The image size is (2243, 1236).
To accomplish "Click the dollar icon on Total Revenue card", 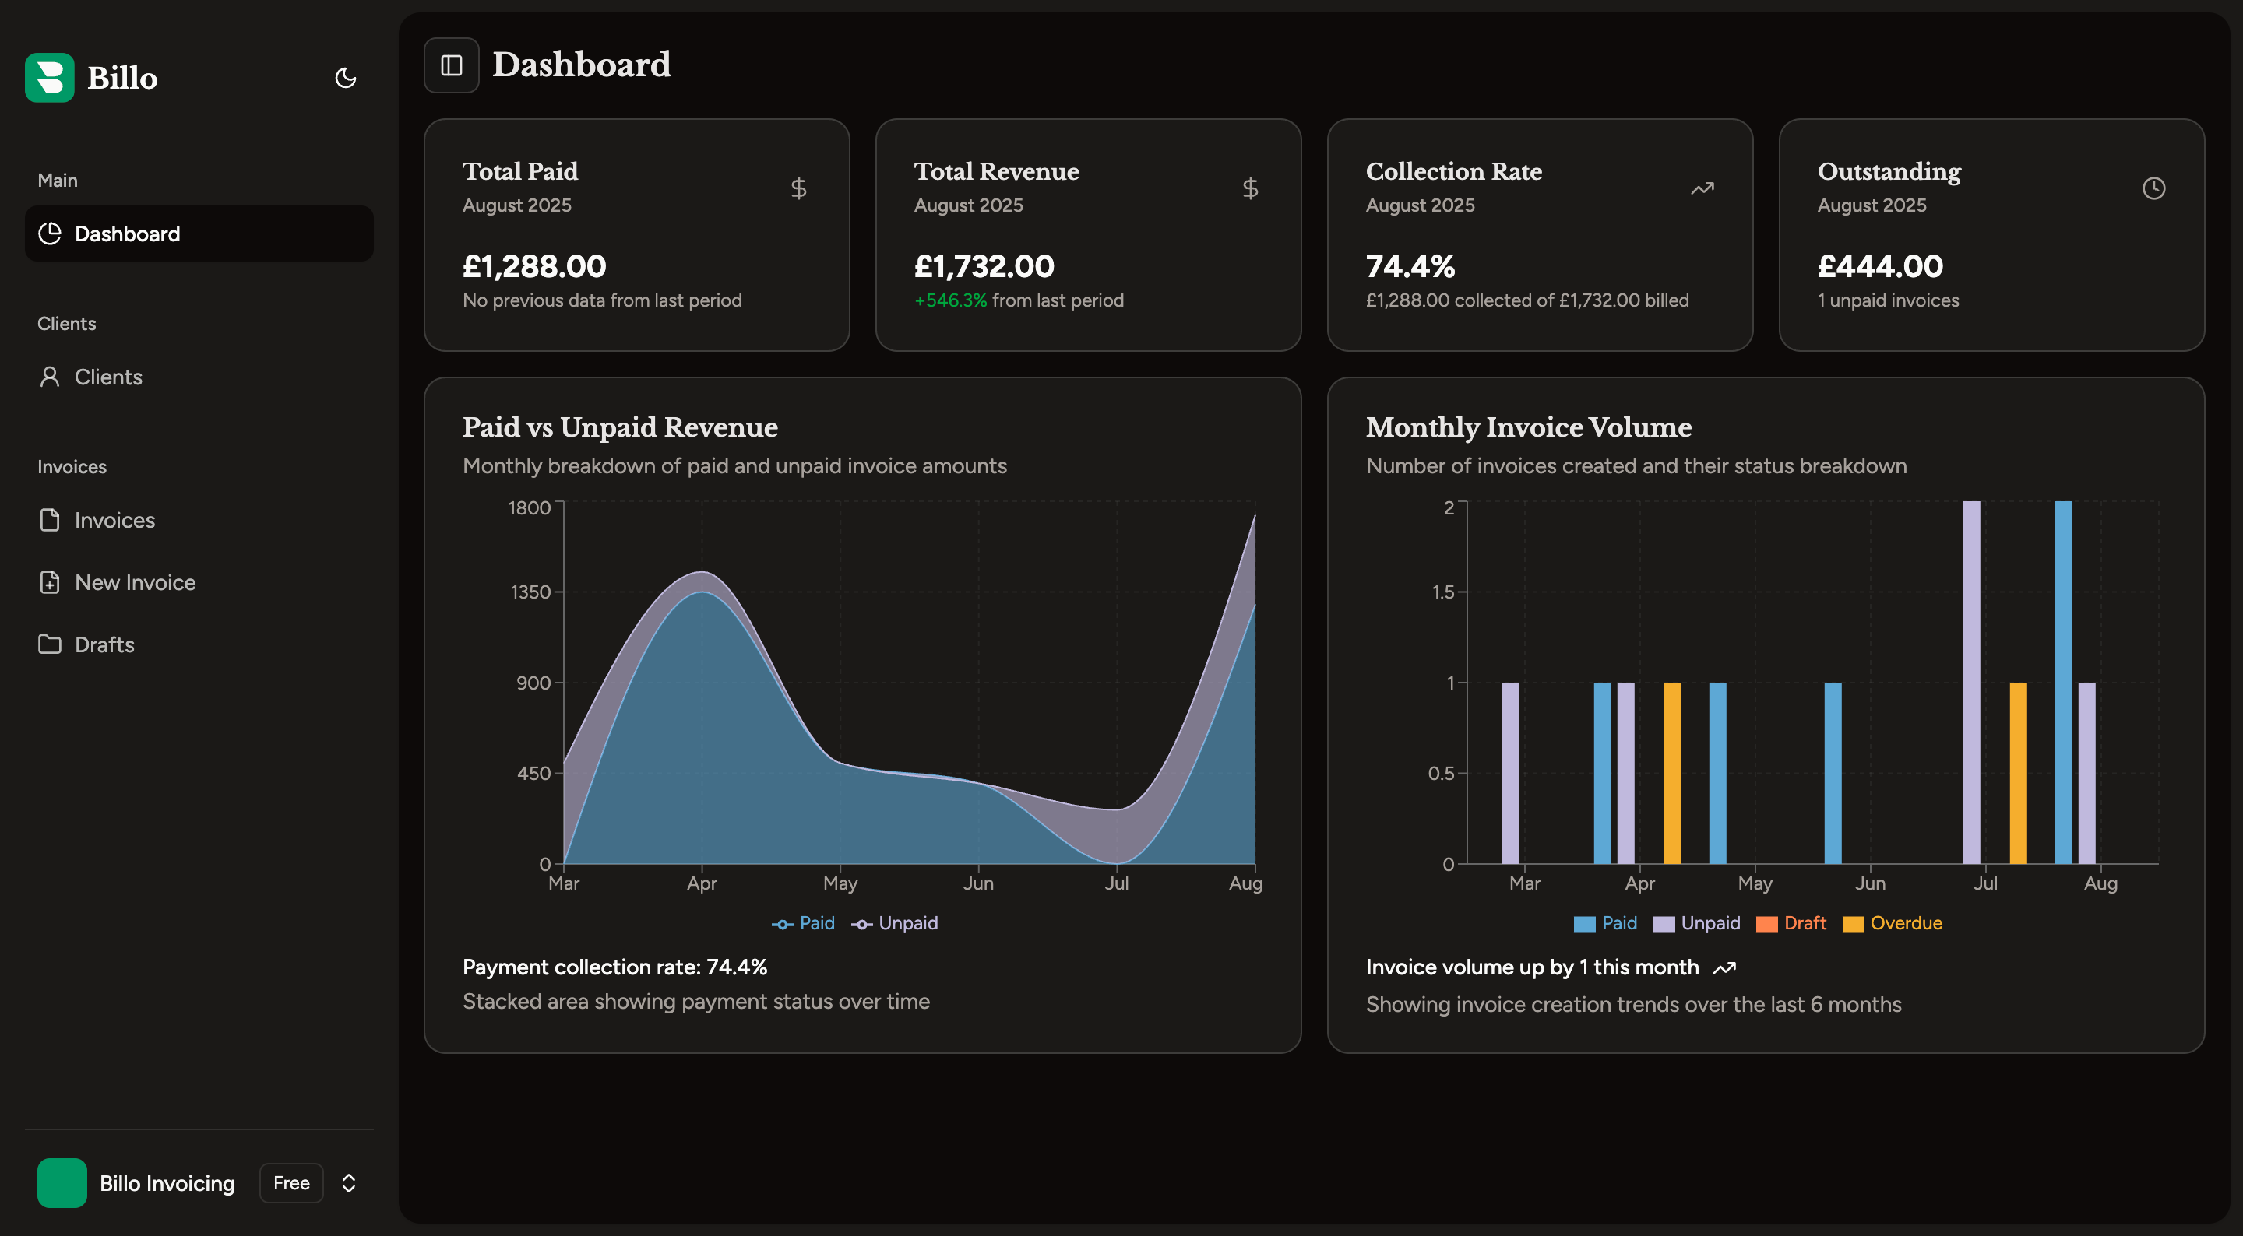I will click(1249, 188).
